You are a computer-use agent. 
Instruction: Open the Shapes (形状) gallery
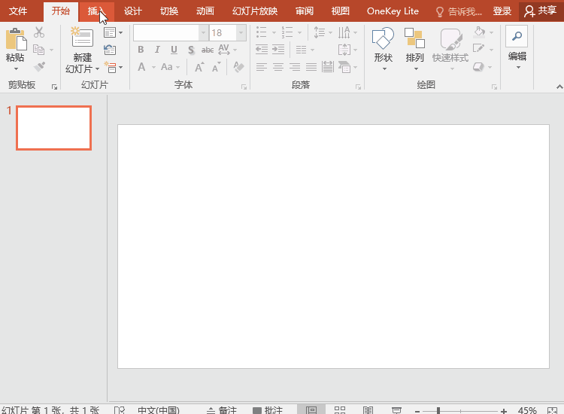[384, 39]
